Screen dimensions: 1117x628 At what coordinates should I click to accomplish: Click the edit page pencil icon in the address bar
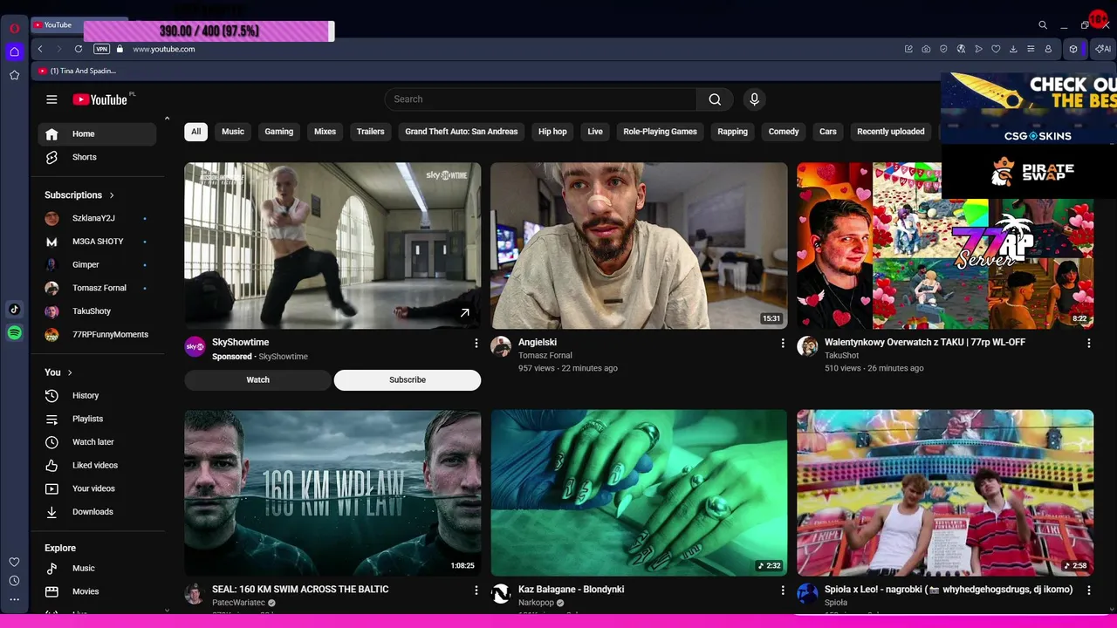point(908,49)
